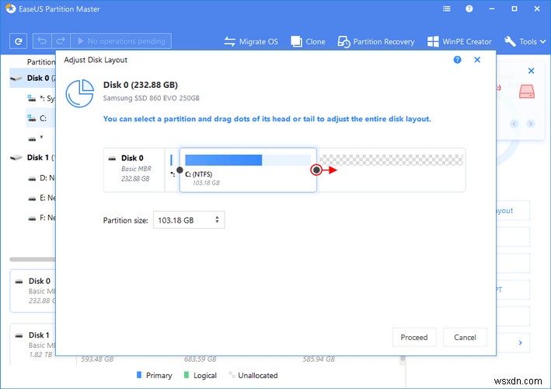Select the system partition row under Disk 0
The image size is (551, 389).
click(x=40, y=99)
